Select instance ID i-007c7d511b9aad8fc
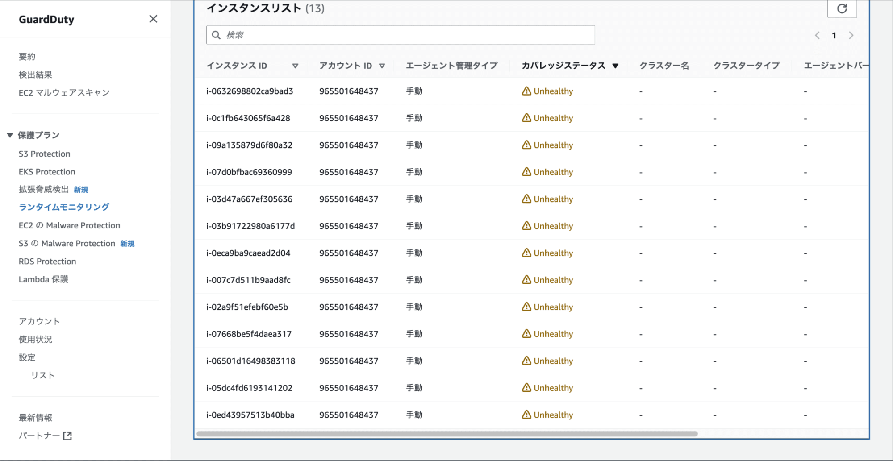Viewport: 893px width, 461px height. pos(248,280)
